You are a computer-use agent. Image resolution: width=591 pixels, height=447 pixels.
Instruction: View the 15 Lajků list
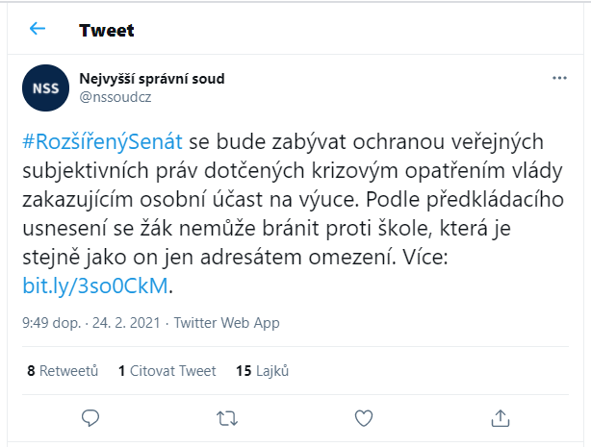pyautogui.click(x=263, y=371)
